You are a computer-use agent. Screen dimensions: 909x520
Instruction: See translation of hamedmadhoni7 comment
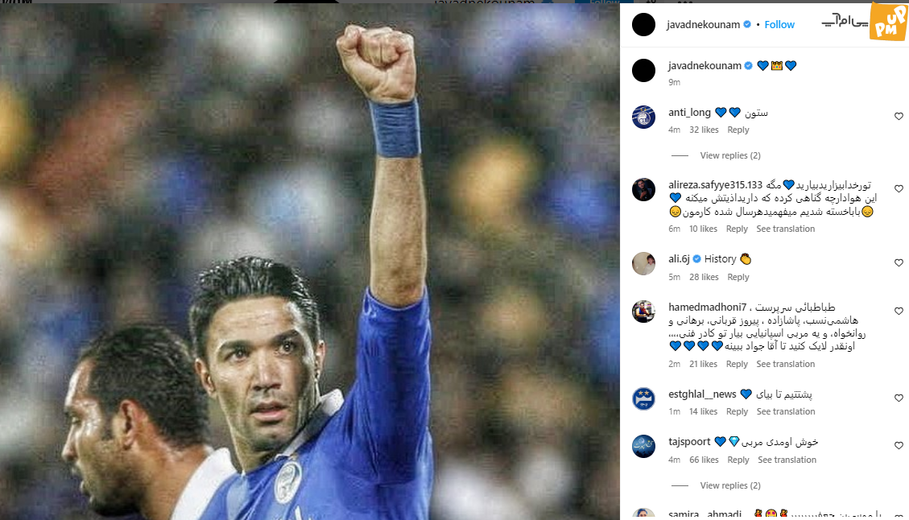coord(786,364)
